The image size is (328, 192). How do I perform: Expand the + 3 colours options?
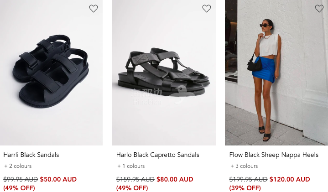(x=244, y=166)
